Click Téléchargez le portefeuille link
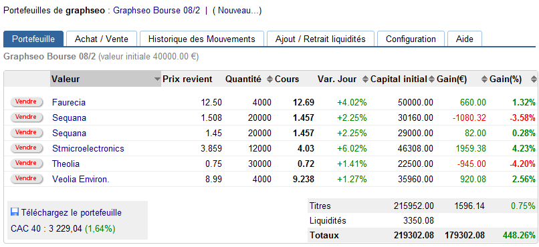Image resolution: width=539 pixels, height=247 pixels. click(72, 213)
